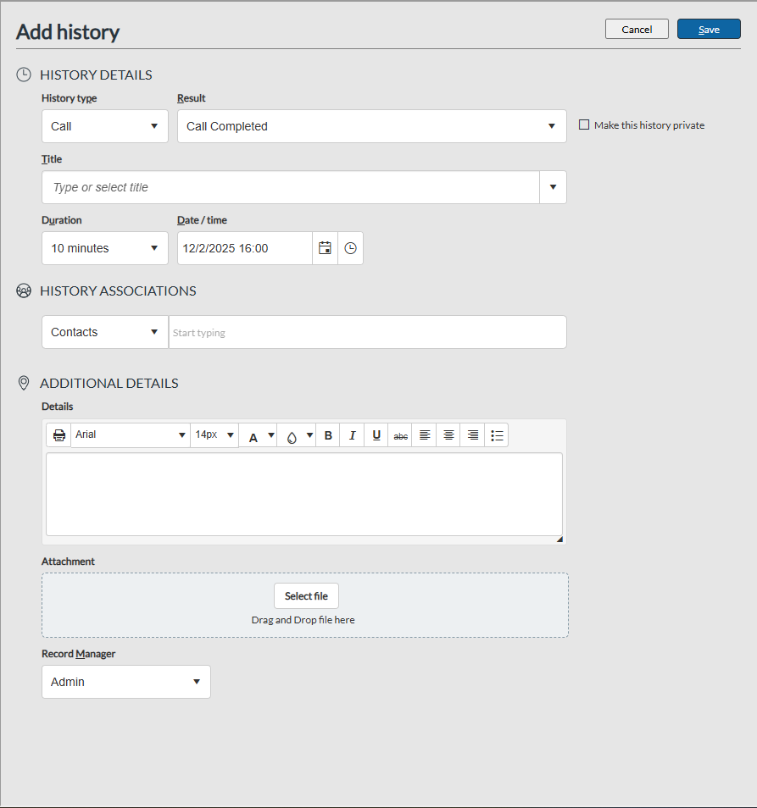
Task: Open the Record Manager dropdown showing Admin
Action: (125, 682)
